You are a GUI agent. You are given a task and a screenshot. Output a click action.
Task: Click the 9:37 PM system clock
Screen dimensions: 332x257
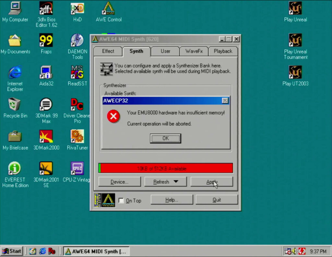[x=318, y=251]
